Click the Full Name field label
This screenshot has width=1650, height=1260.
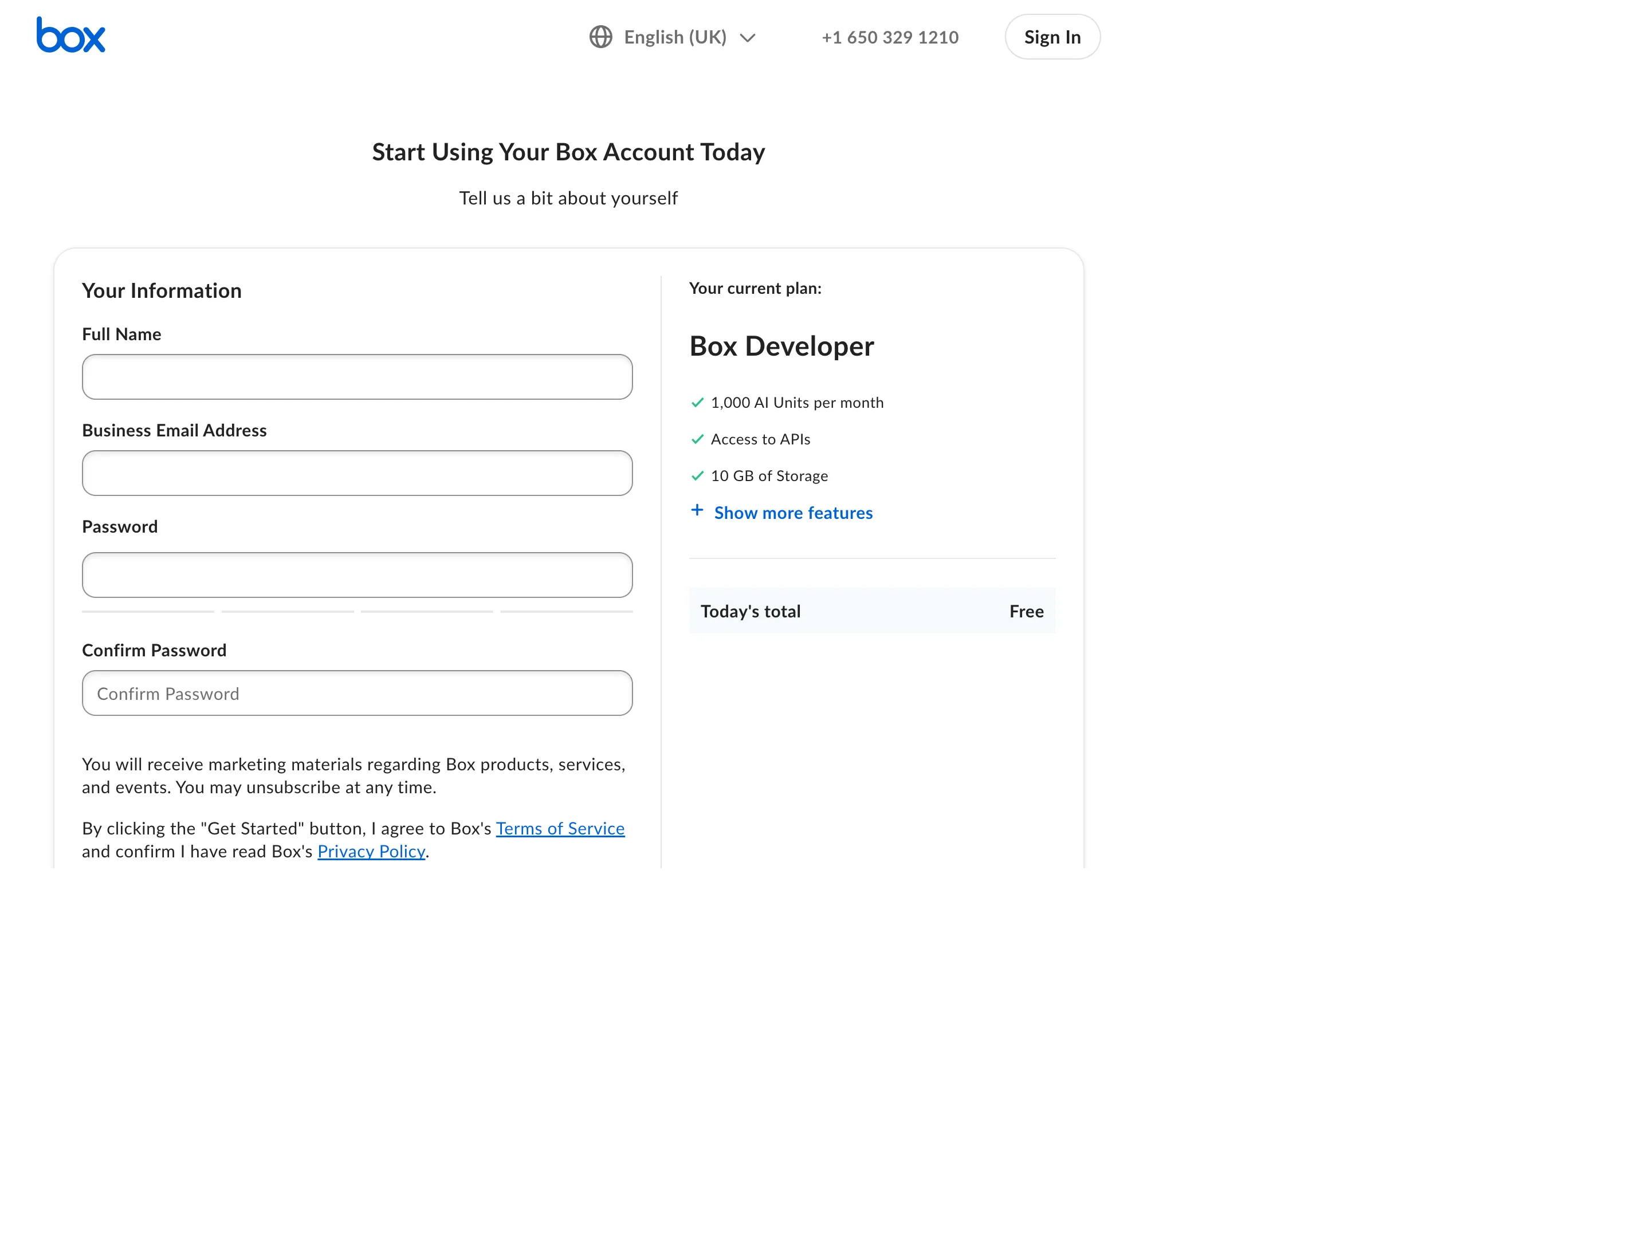(x=121, y=334)
